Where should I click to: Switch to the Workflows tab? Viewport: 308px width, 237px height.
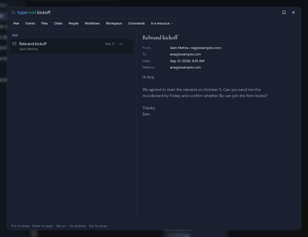pos(92,23)
